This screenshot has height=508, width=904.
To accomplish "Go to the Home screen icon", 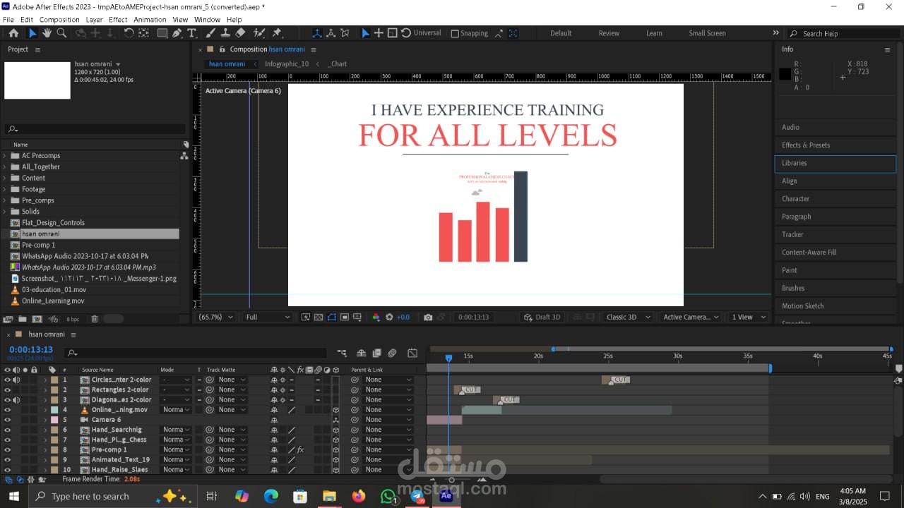I will click(x=13, y=33).
